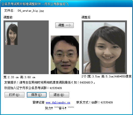Screen dimensions: 133x115
Task: Click the 调整后 heading label
Action: click(86, 17)
